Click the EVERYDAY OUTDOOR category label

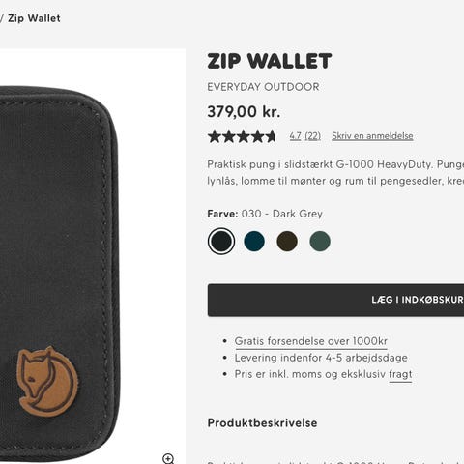coord(263,87)
